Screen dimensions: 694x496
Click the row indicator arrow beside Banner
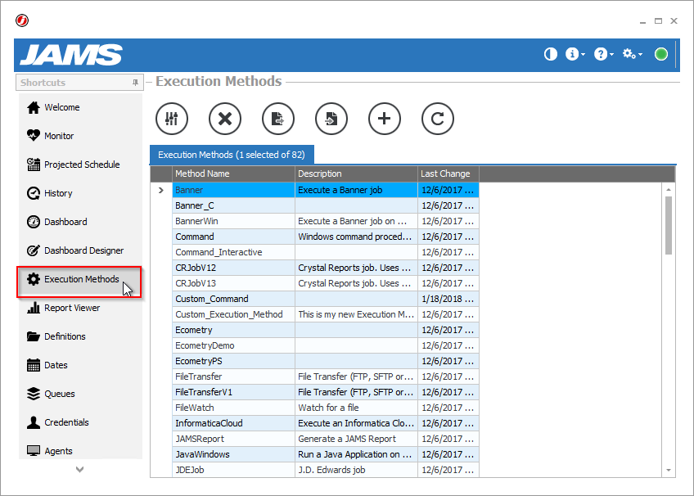[x=161, y=190]
